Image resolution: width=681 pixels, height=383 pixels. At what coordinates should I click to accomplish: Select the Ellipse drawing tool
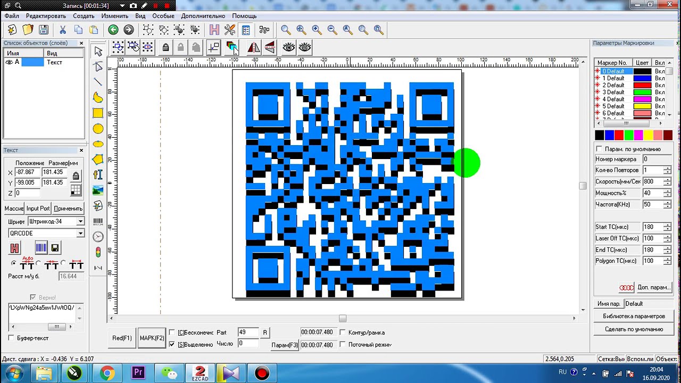[98, 144]
